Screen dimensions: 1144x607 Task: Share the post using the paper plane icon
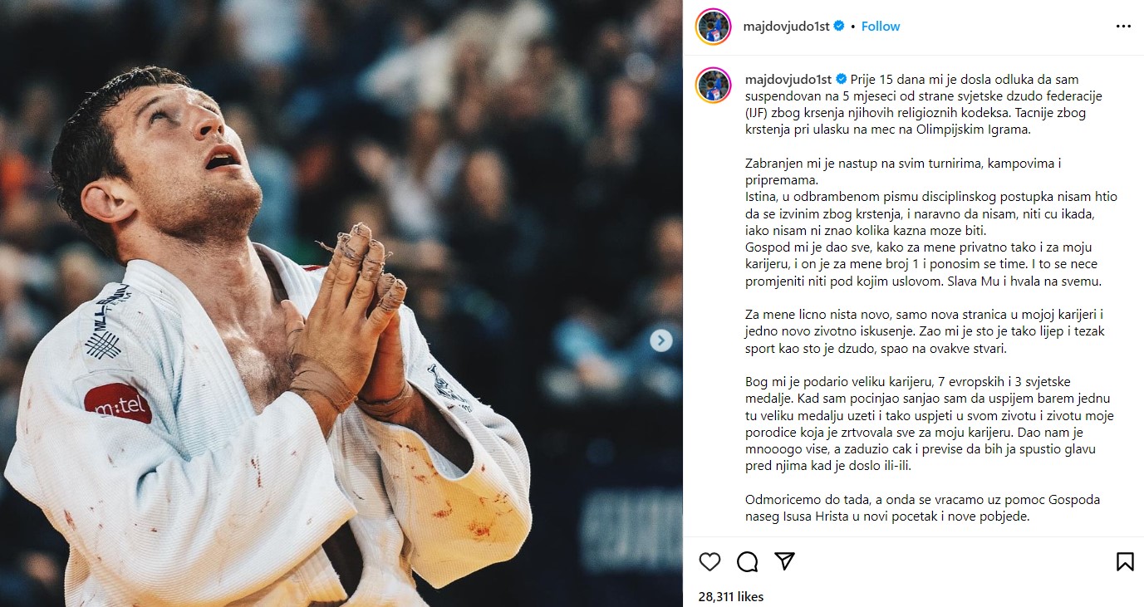[784, 561]
